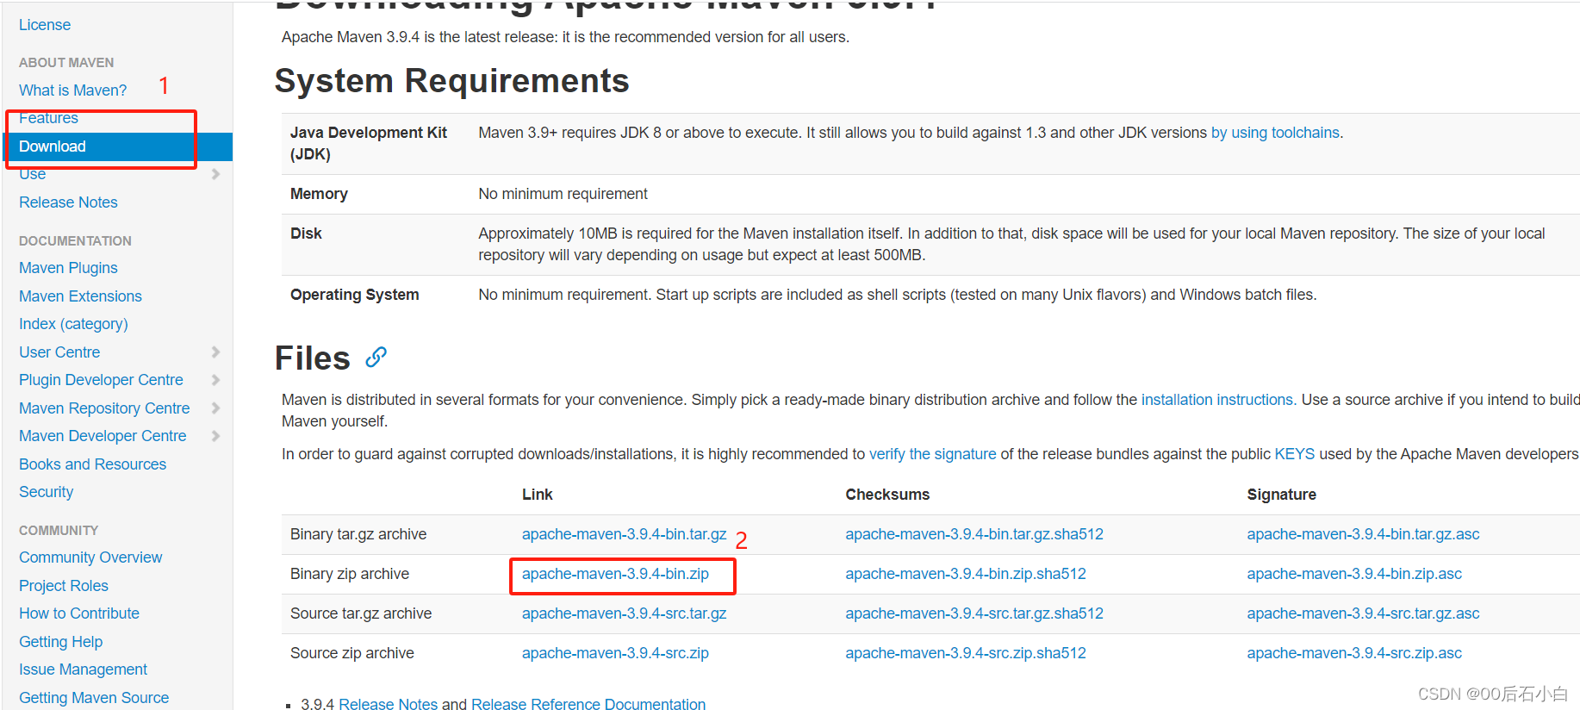Follow the 'by using toolchains' link
This screenshot has width=1580, height=710.
tap(1275, 133)
